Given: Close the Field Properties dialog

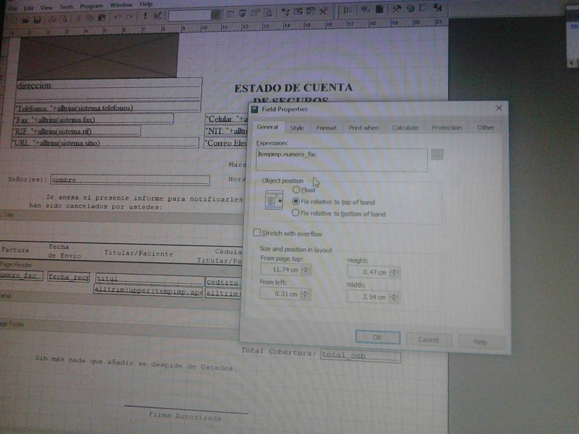Looking at the screenshot, I should [499, 108].
